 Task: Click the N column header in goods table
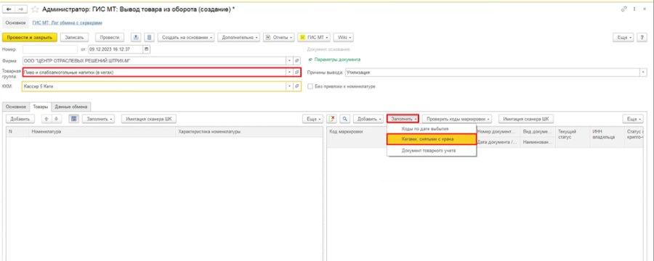click(x=17, y=132)
